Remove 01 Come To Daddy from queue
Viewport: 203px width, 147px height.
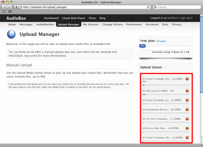point(187,79)
